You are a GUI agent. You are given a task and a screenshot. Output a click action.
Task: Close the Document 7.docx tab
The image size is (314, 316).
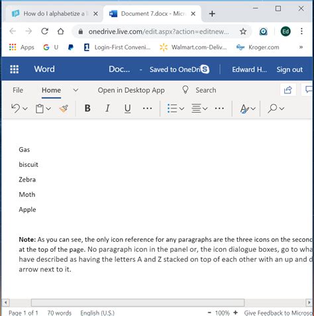click(x=193, y=14)
